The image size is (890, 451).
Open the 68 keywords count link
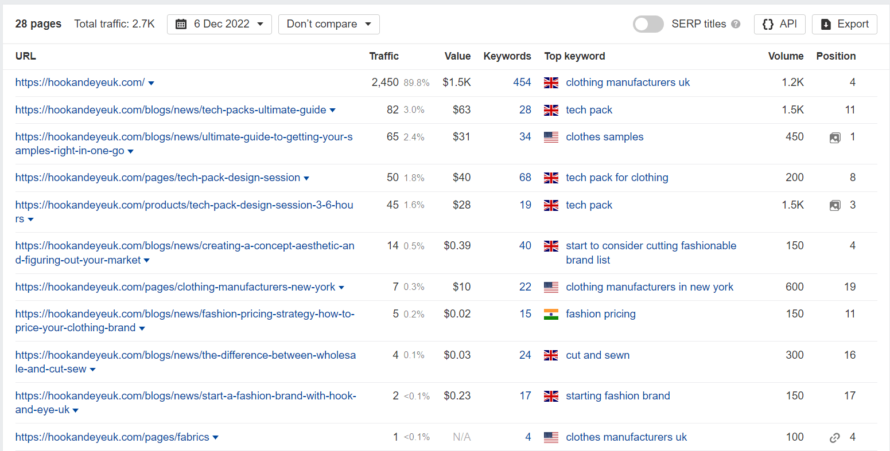(525, 178)
